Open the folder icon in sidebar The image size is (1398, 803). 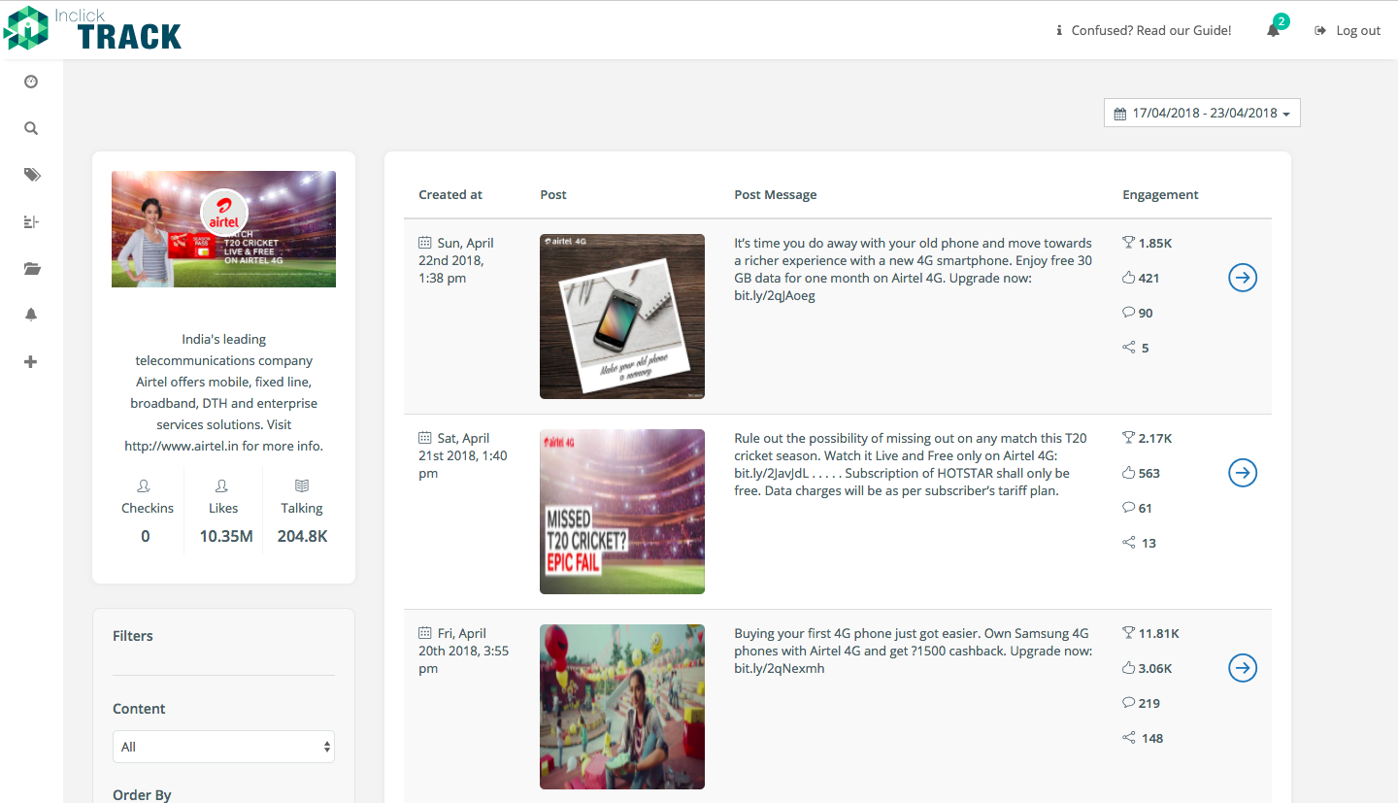pyautogui.click(x=32, y=269)
